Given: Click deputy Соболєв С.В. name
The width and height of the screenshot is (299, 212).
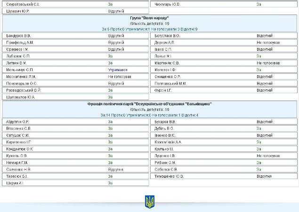Looking at the screenshot, I should tap(166, 169).
